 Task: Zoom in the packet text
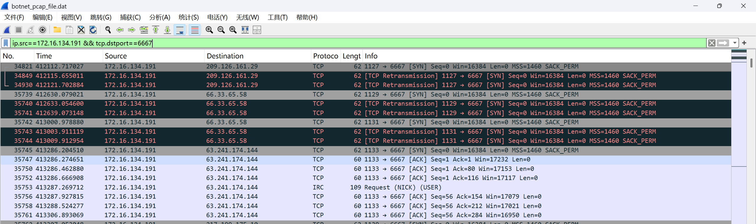[x=209, y=30]
